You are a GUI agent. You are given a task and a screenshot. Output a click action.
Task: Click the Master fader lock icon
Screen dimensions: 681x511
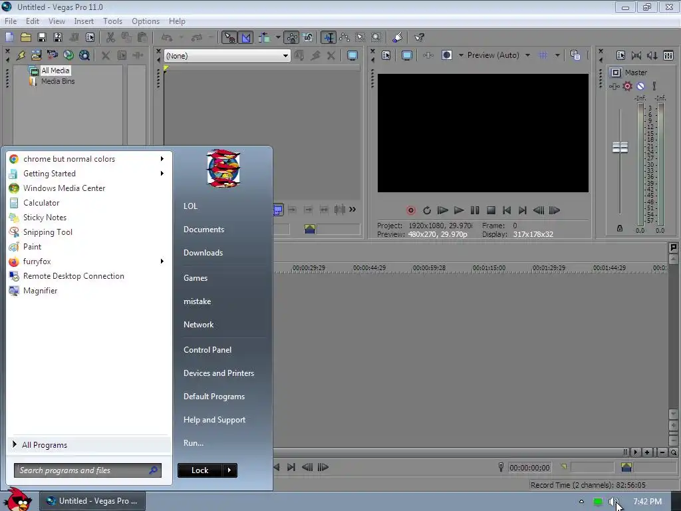coord(620,228)
